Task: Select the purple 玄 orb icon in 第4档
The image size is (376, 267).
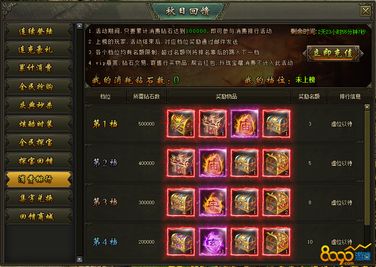Action: pyautogui.click(x=213, y=242)
